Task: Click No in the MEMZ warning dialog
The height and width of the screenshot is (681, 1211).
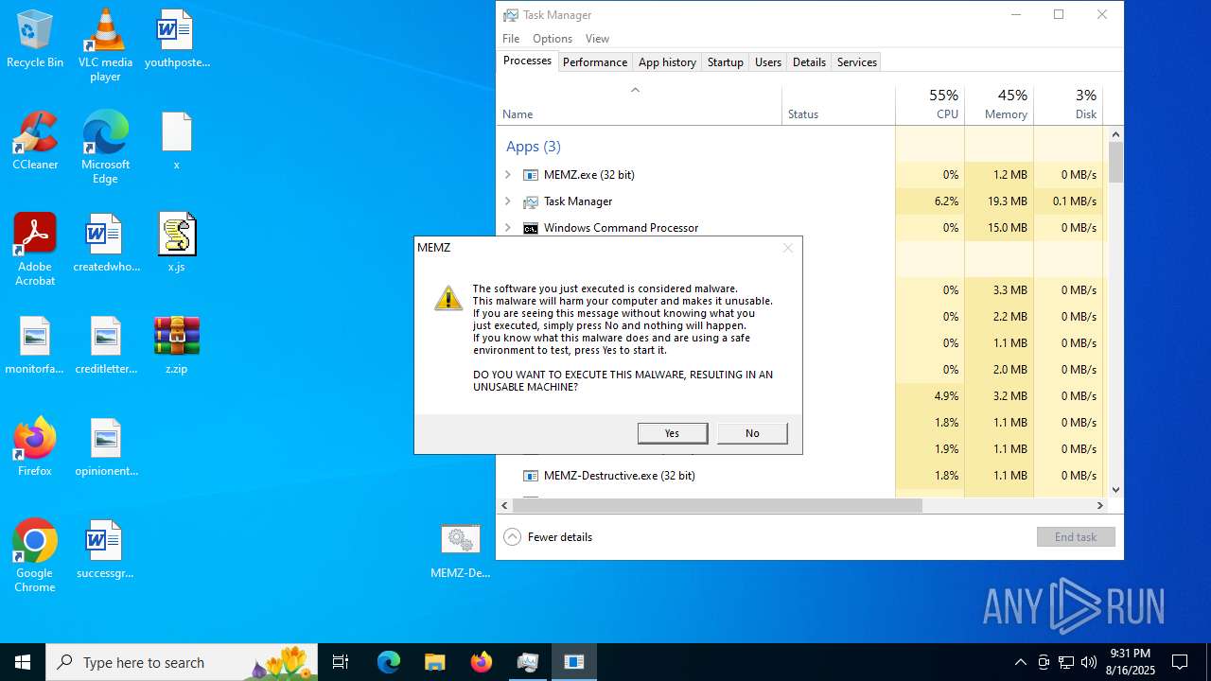Action: point(752,433)
